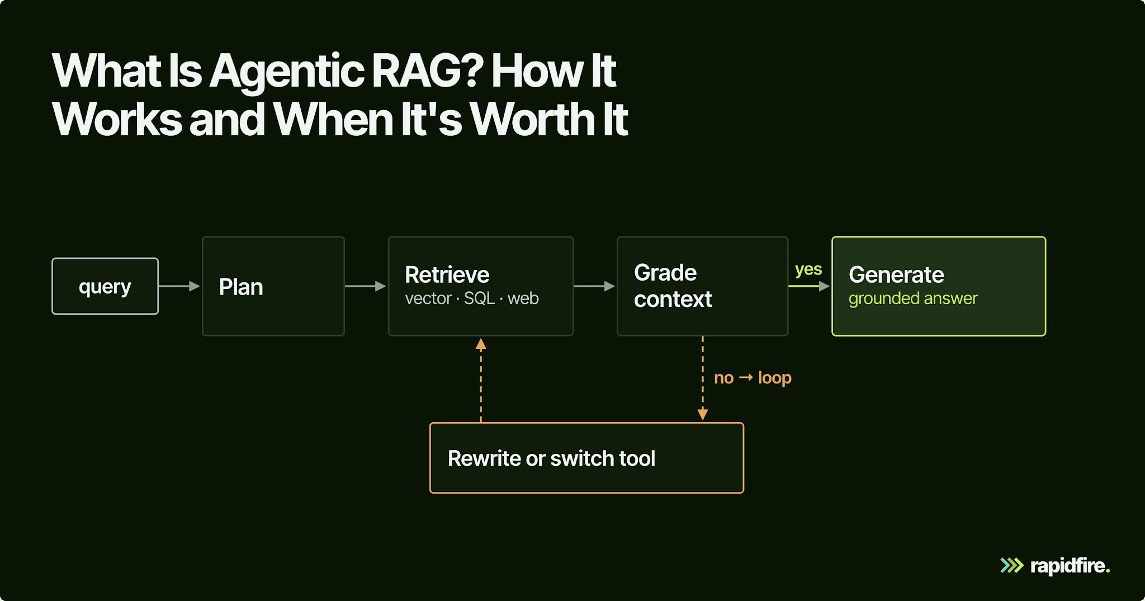Select the Plan step box

[x=273, y=286]
